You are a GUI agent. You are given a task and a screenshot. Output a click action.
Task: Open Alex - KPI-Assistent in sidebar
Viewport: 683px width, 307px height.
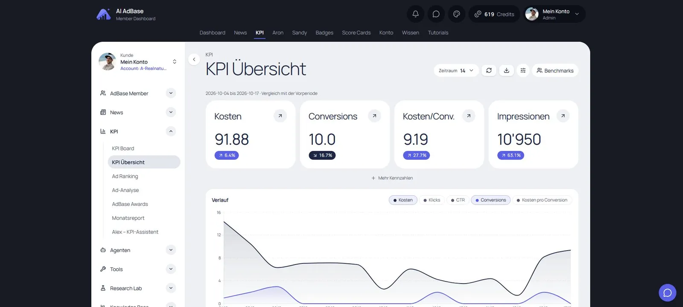coord(144,232)
